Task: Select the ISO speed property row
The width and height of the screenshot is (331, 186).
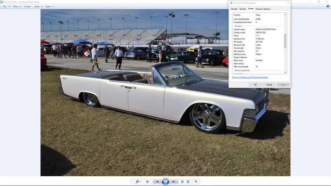Action: tap(258, 42)
